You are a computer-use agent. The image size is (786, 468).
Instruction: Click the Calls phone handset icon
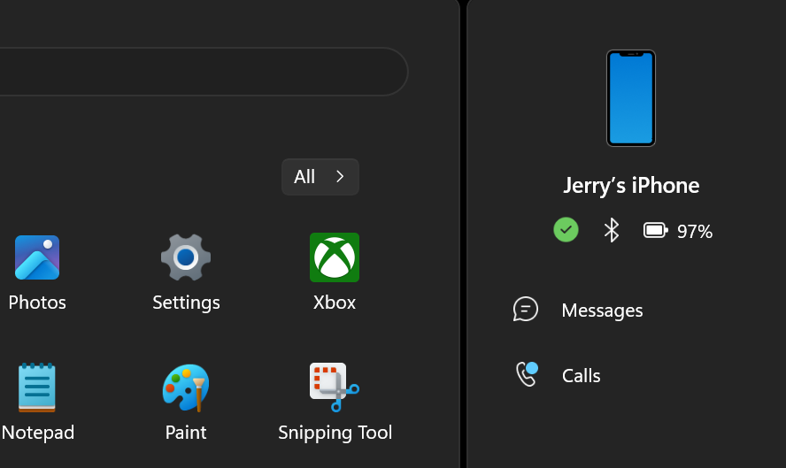point(527,374)
